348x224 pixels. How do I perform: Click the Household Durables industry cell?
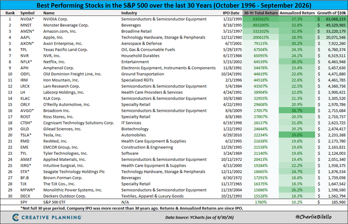[140, 56]
